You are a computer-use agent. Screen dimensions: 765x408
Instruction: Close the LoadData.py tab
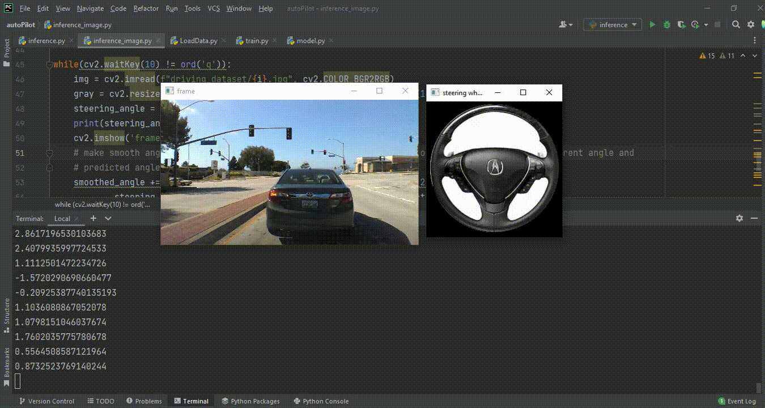click(x=223, y=41)
